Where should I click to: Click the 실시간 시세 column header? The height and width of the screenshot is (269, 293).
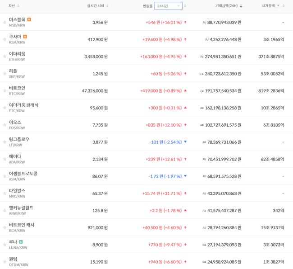coord(96,6)
